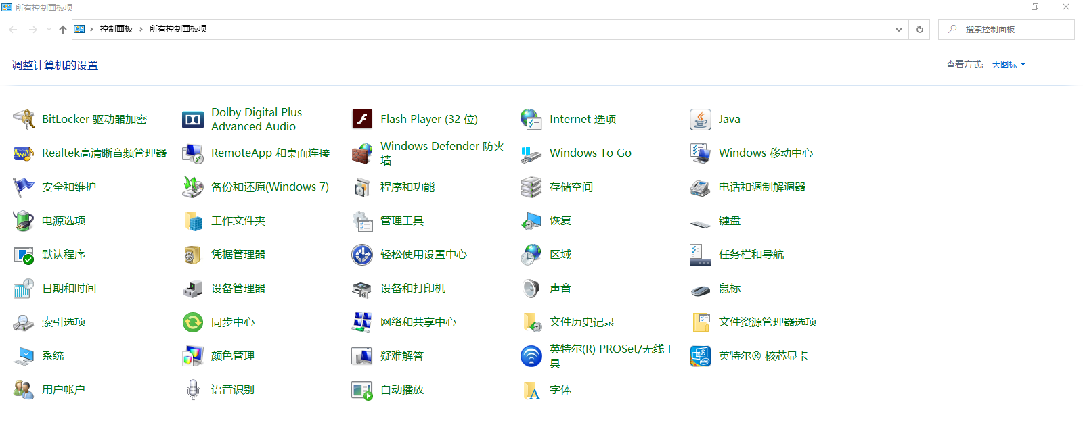This screenshot has height=421, width=1083.
Task: Click the Control Panel icon in address bar
Action: click(79, 29)
